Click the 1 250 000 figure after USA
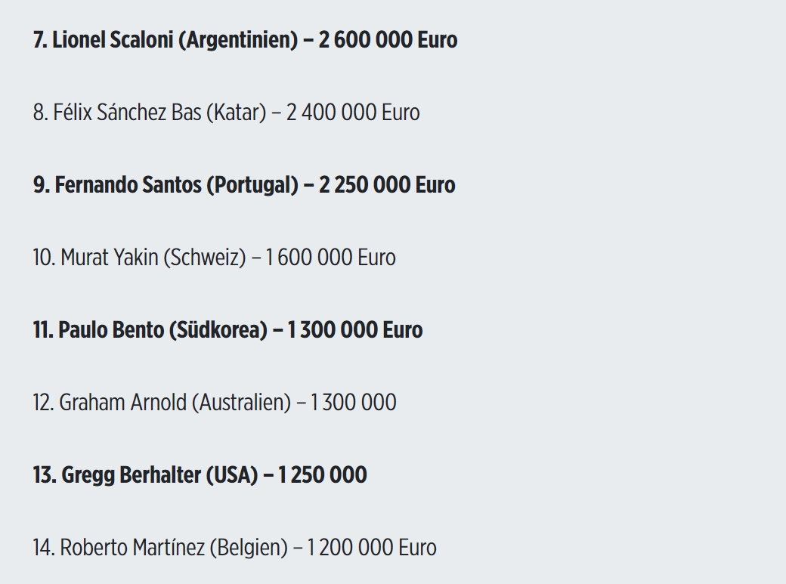Viewport: 786px width, 584px height. click(322, 475)
